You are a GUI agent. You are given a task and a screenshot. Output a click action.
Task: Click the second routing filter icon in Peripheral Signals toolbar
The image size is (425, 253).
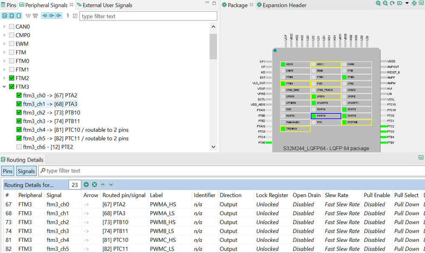[x=11, y=16]
